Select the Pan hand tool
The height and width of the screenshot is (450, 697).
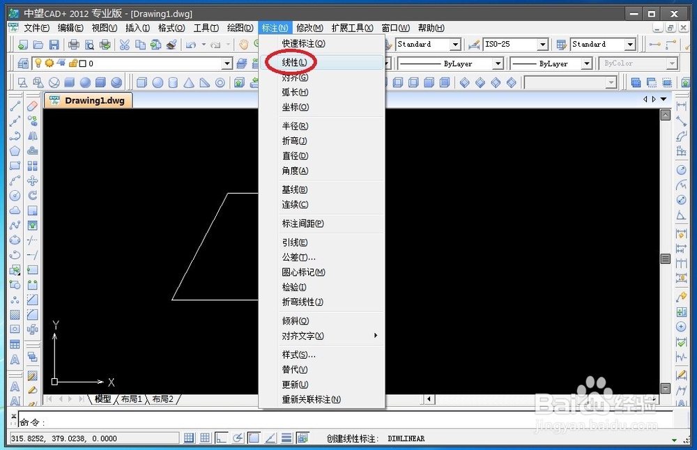(x=243, y=45)
